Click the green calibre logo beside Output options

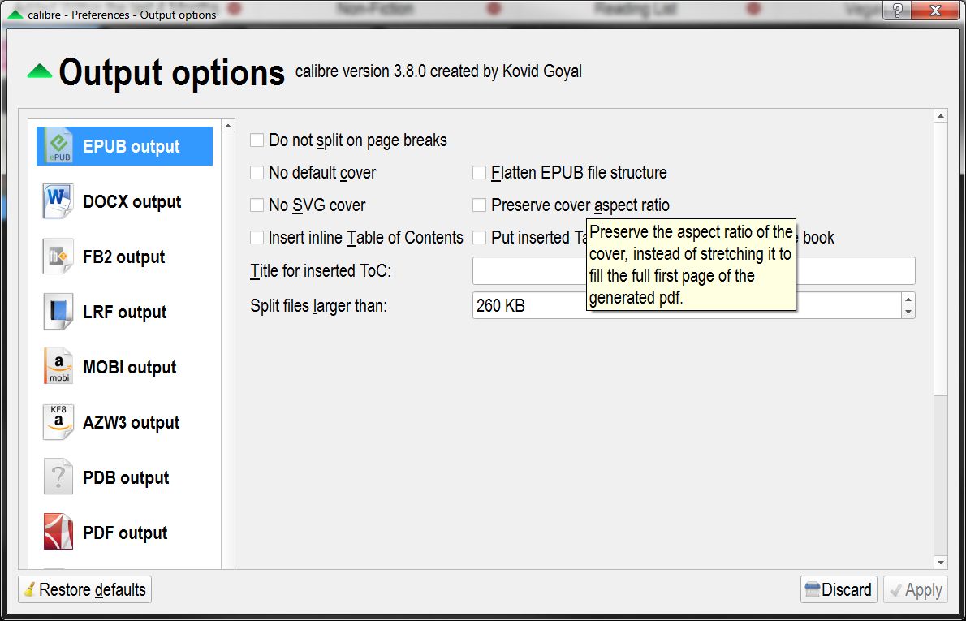pos(39,72)
